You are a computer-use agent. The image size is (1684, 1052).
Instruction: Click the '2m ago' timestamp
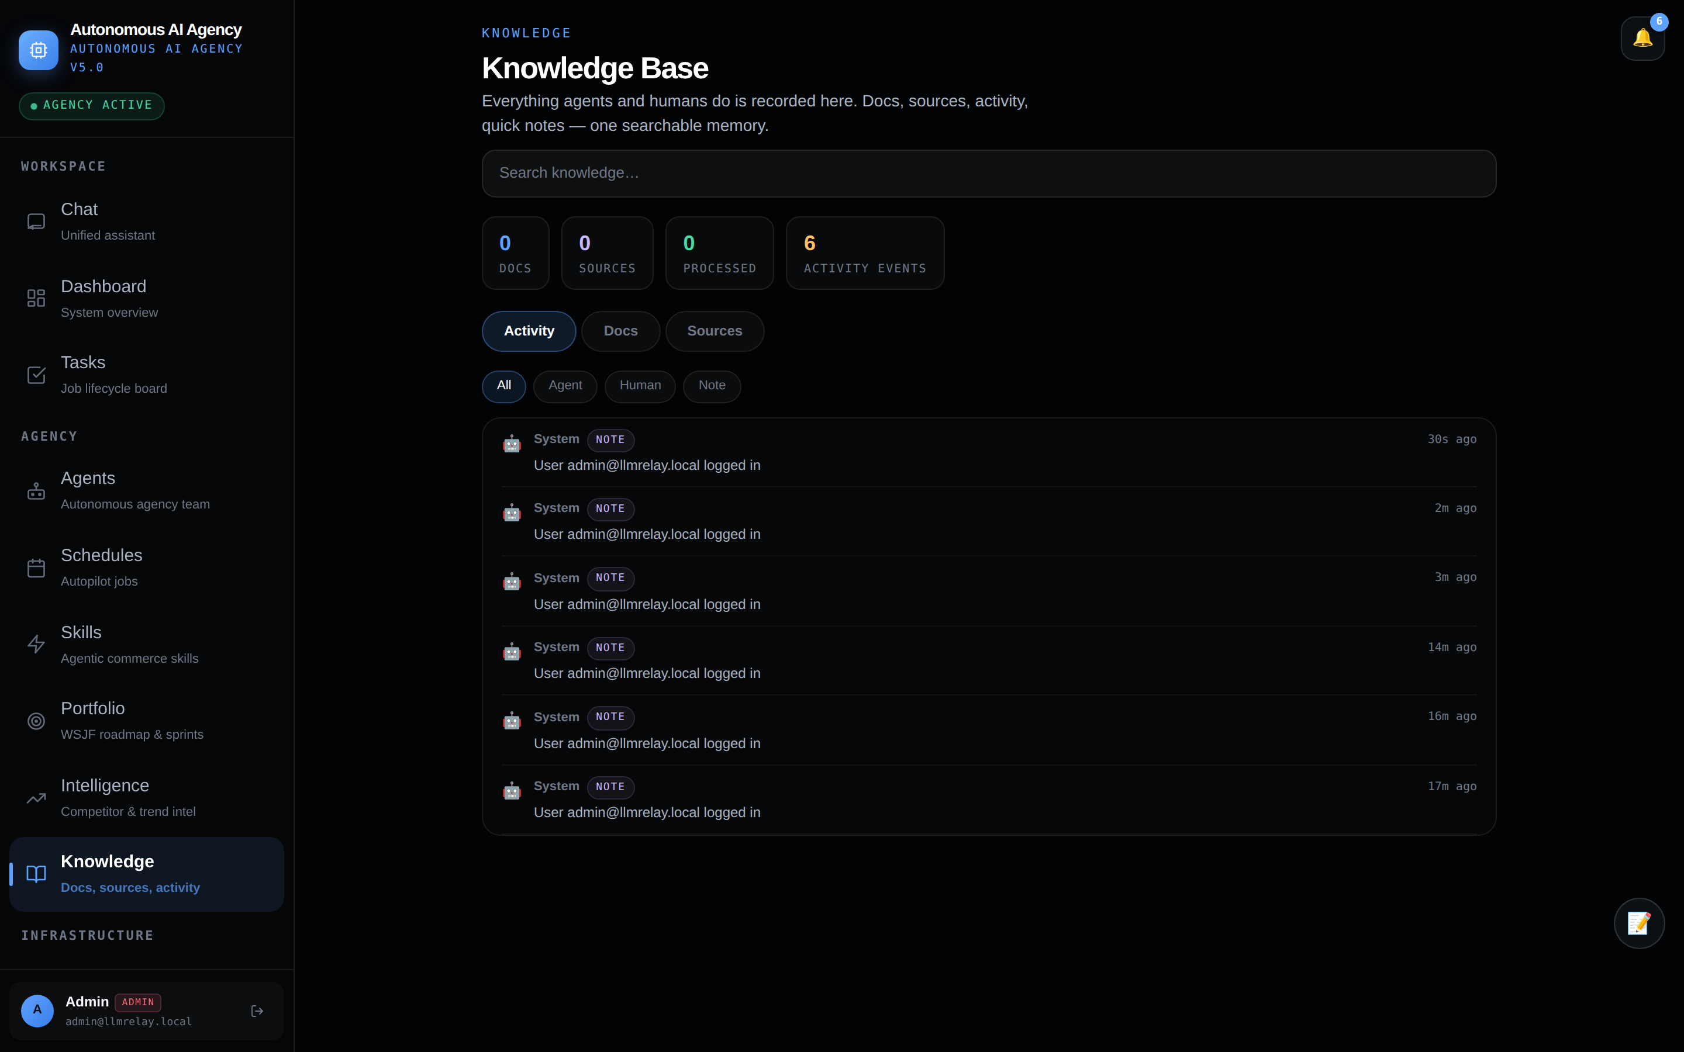[x=1455, y=508]
